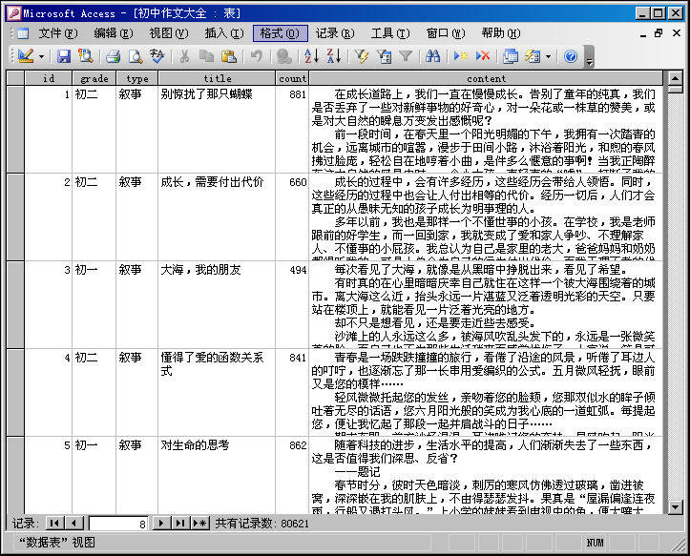Click the Save disk icon
Viewport: 690px width, 556px height.
pyautogui.click(x=63, y=56)
